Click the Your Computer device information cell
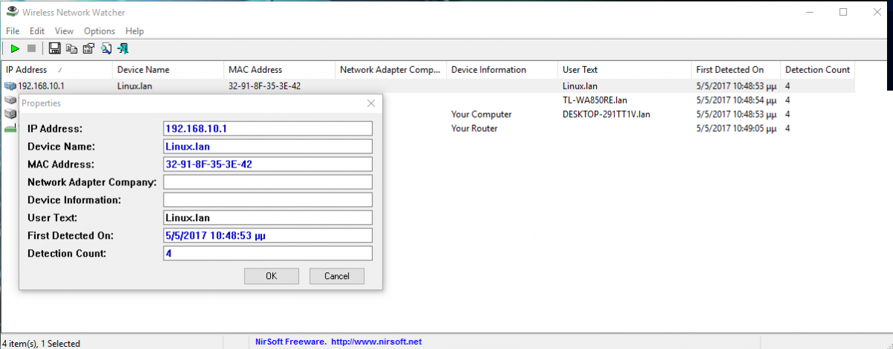 coord(481,115)
